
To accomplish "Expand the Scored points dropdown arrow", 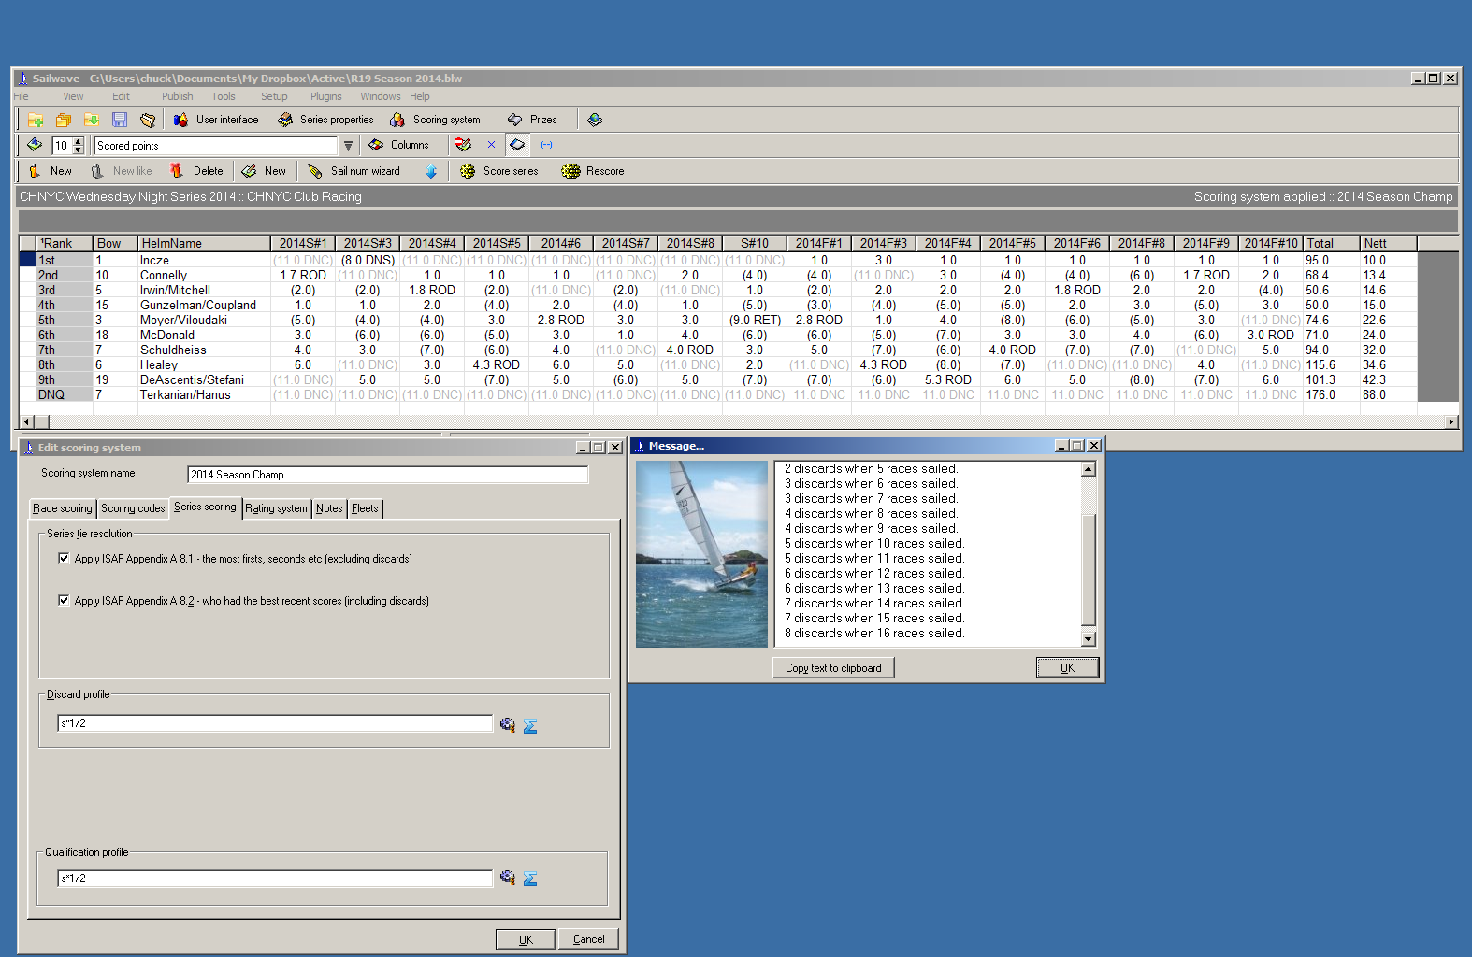I will [347, 146].
